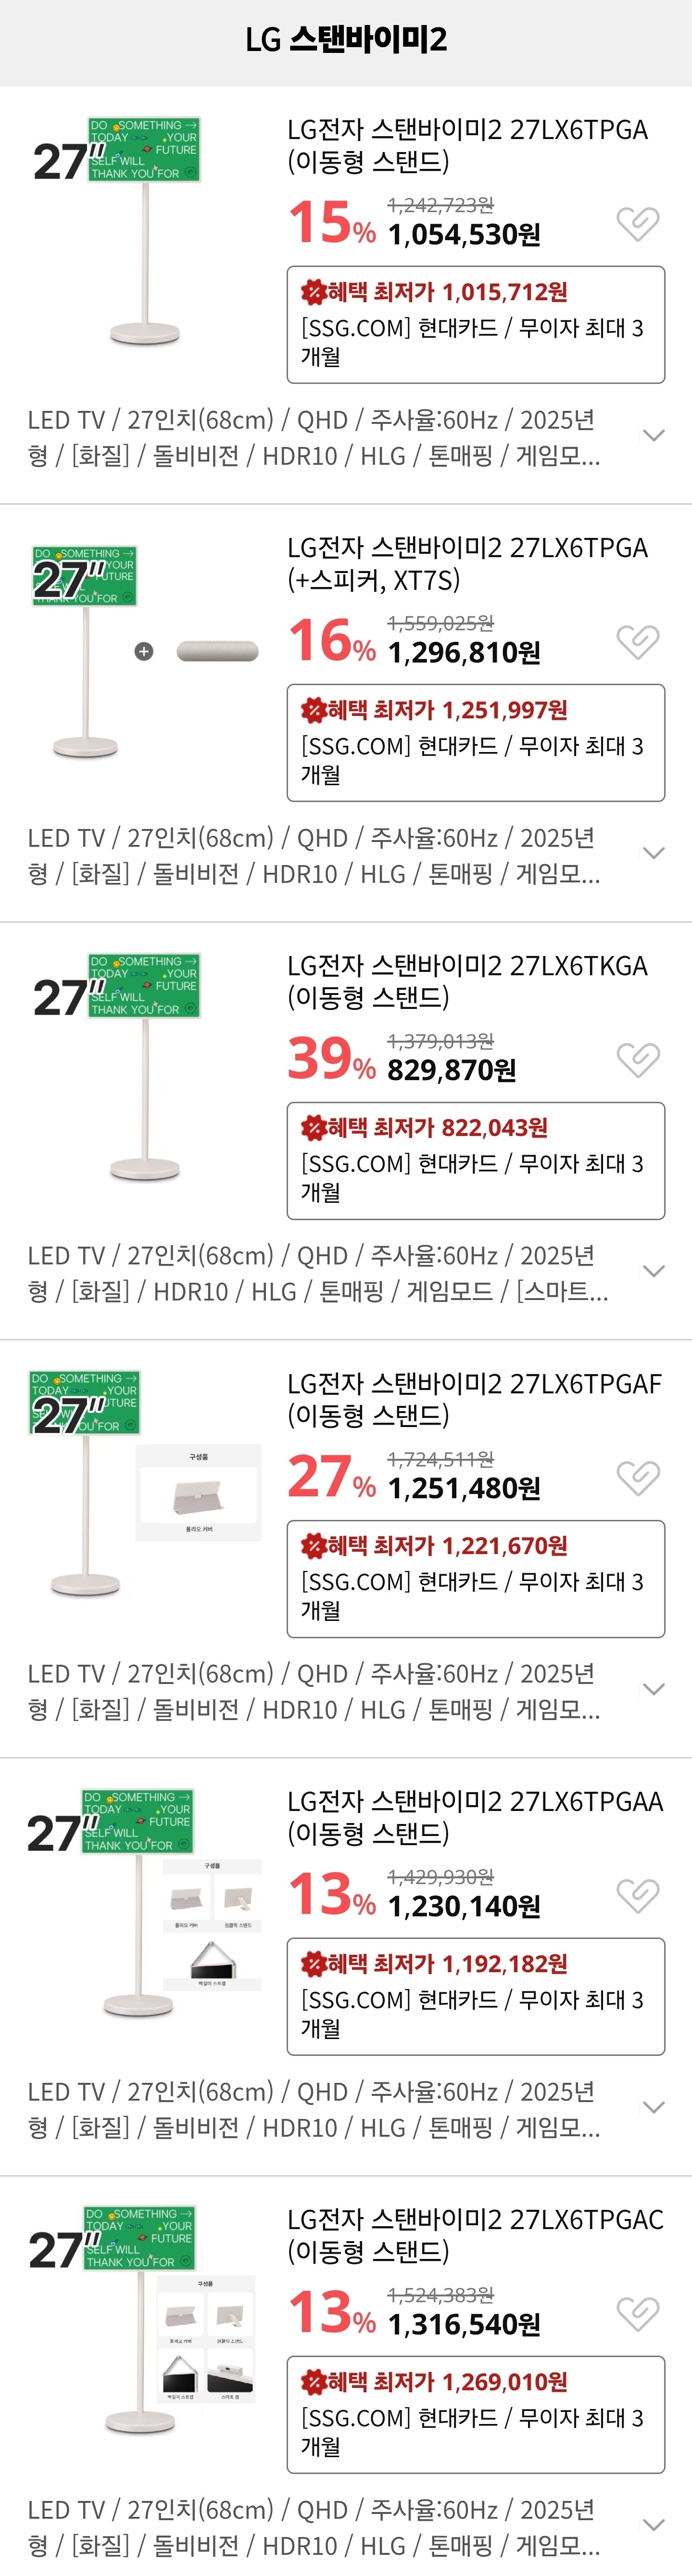Screen dimensions: 692x2576
Task: Expand specs chevron for 27LX6TKGA
Action: pos(654,1271)
